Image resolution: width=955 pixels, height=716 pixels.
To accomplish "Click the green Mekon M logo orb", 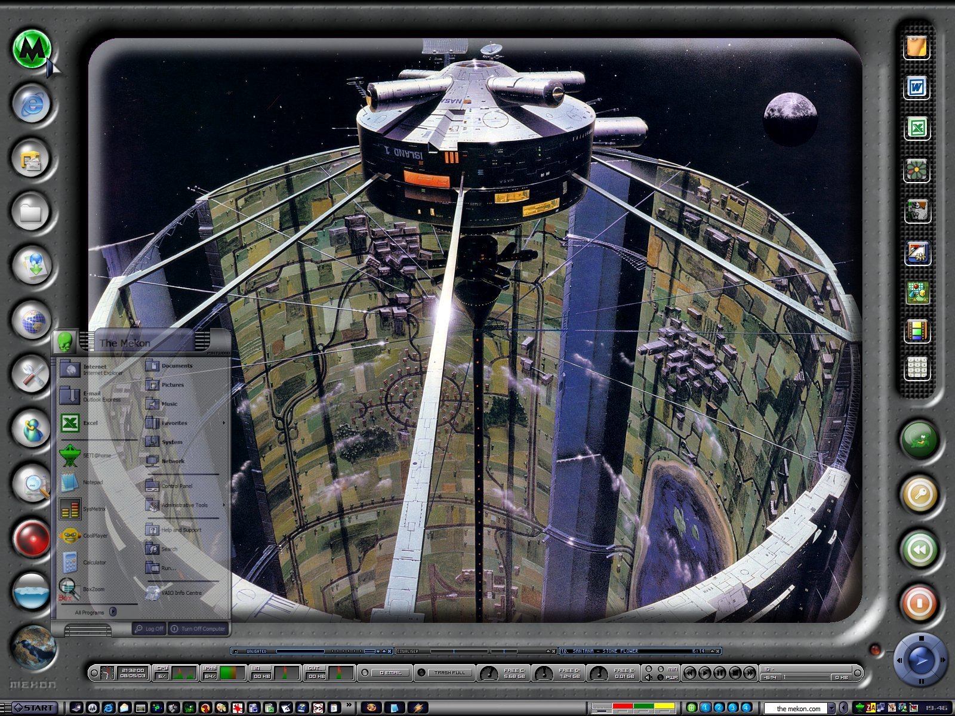I will [32, 50].
